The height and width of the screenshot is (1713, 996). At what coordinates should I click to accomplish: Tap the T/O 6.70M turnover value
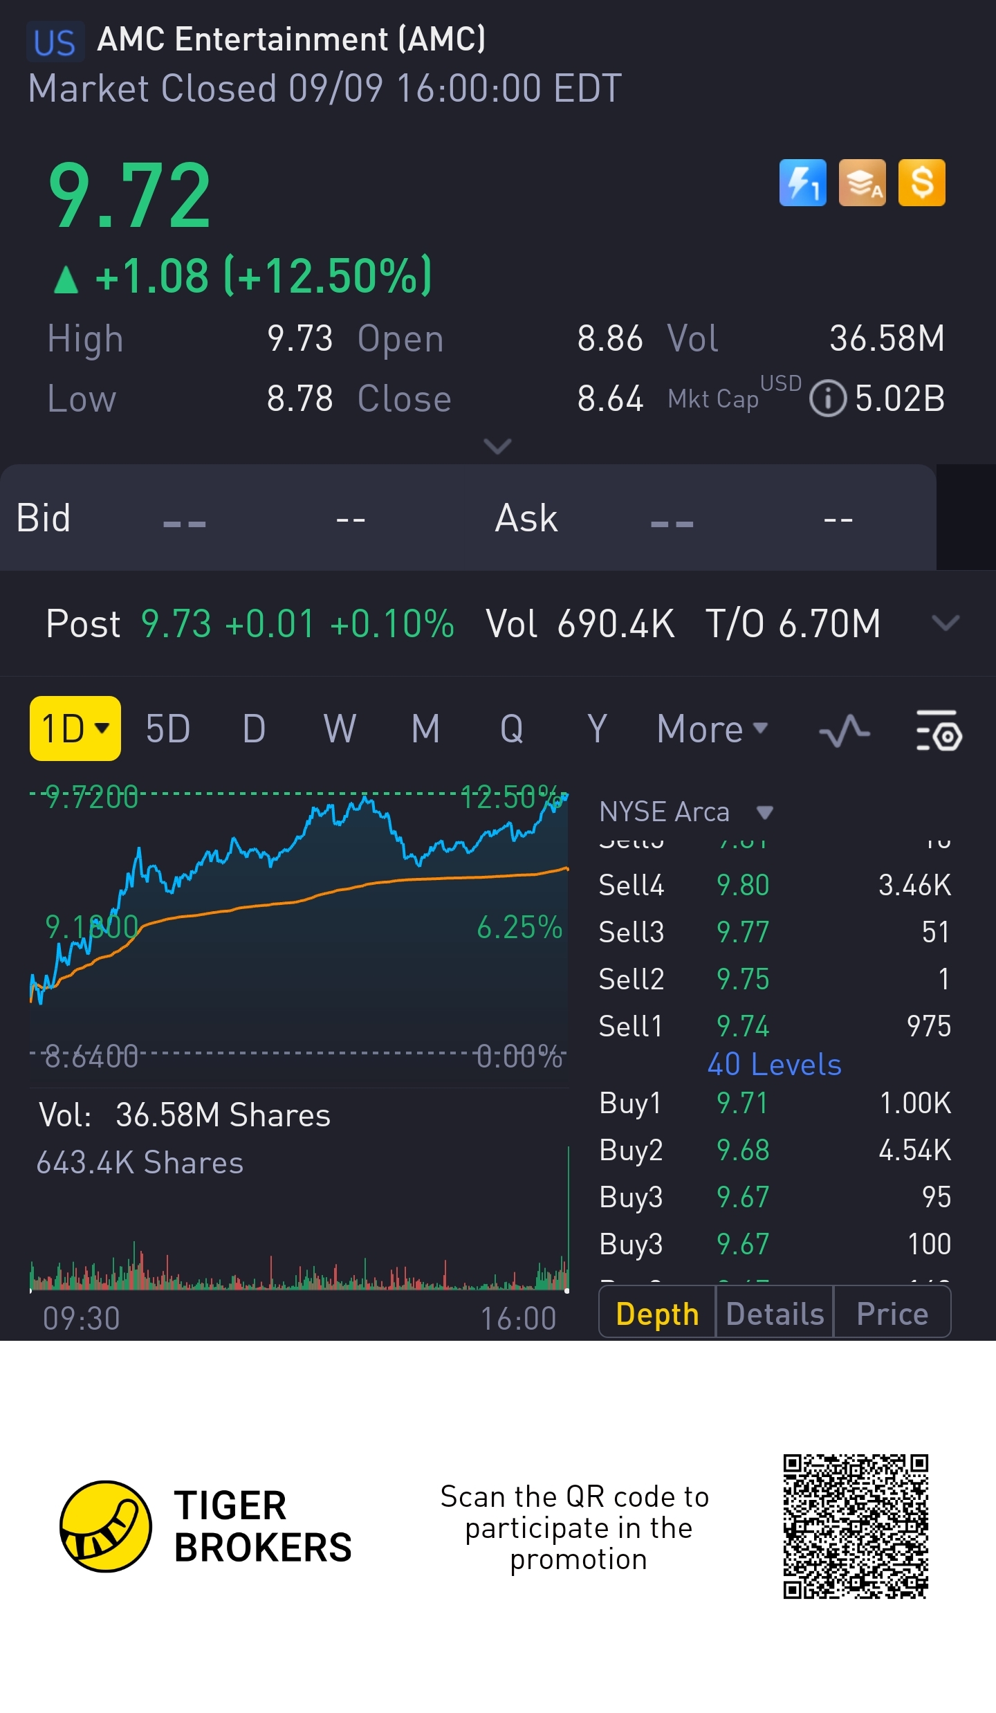tap(793, 623)
